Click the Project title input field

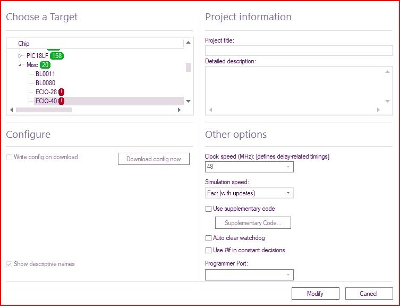click(x=299, y=51)
